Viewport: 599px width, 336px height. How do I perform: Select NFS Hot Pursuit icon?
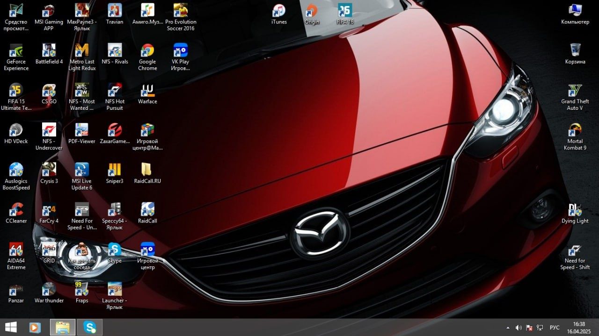click(x=115, y=97)
